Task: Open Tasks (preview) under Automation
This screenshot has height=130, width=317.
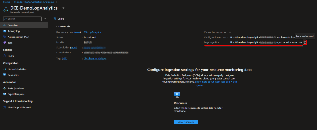Action: 16,88
